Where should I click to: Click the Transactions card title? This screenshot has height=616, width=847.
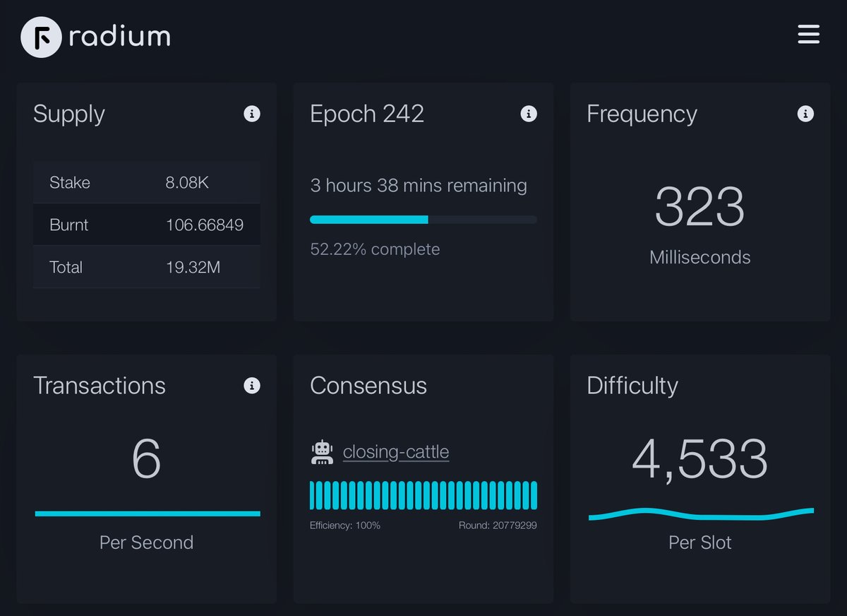coord(100,386)
